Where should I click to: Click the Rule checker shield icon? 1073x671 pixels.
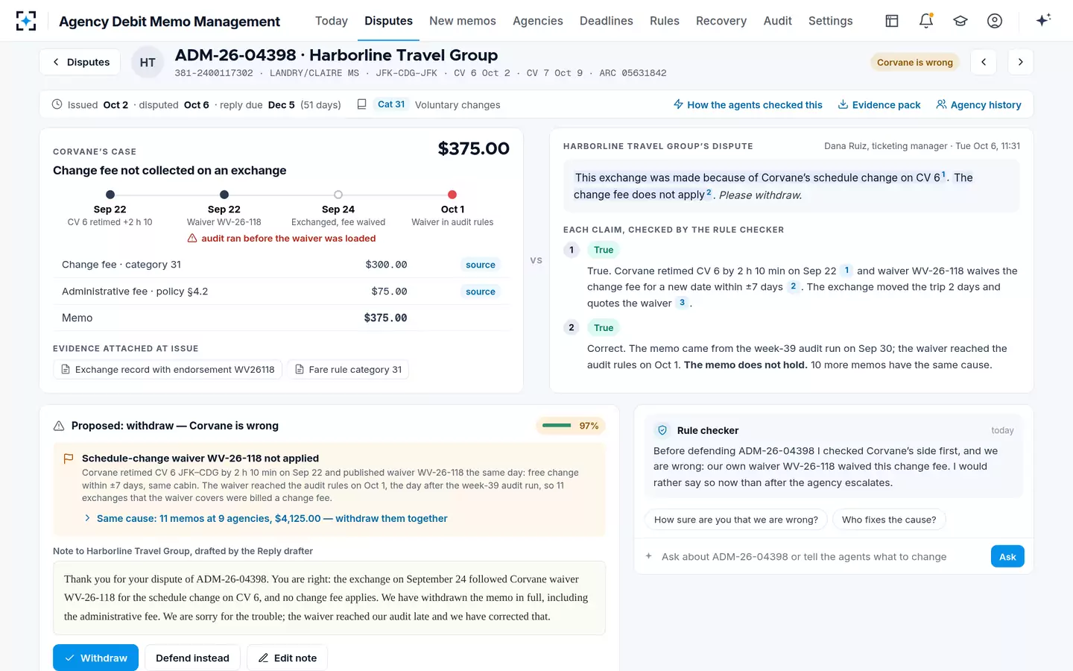point(662,430)
